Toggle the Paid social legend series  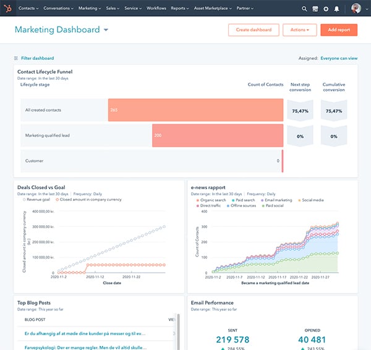[273, 205]
